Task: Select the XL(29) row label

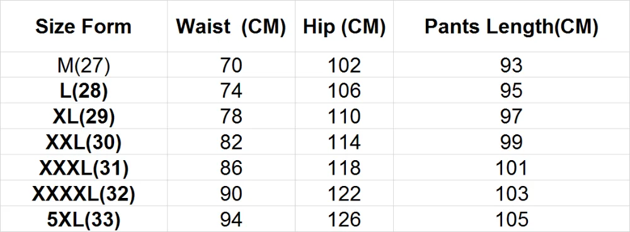Action: click(x=84, y=116)
